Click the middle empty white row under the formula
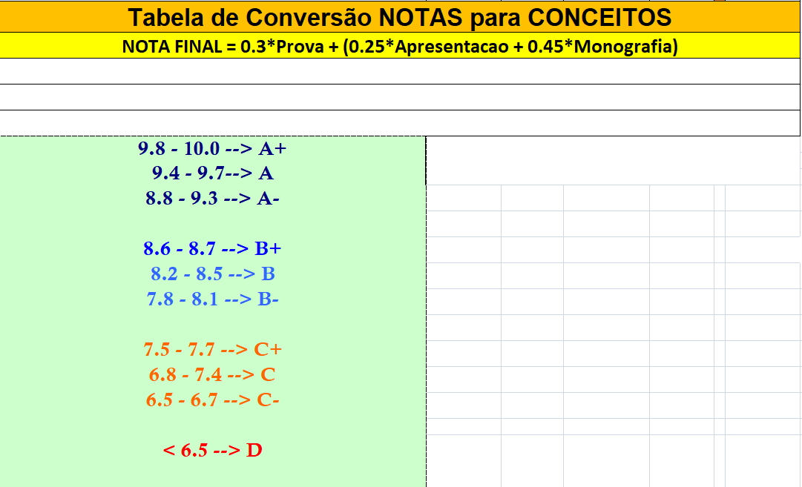The width and height of the screenshot is (802, 487). pyautogui.click(x=399, y=97)
